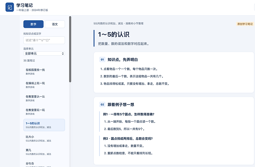Screen dimensions: 255x167
Task: Click the breadcrumb 5以内数的认识和加、减法 · 按教材小节整理
Action: click(x=118, y=23)
